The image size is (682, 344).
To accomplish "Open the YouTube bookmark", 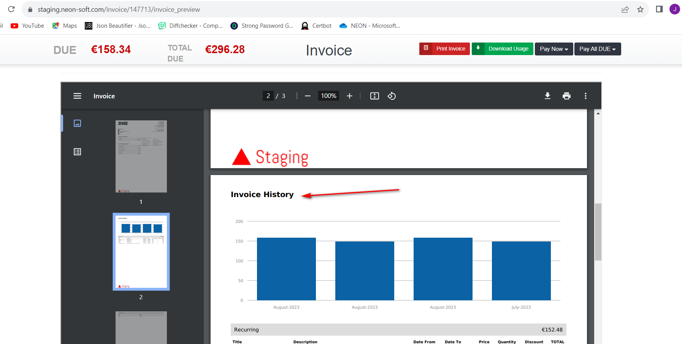I will point(28,26).
